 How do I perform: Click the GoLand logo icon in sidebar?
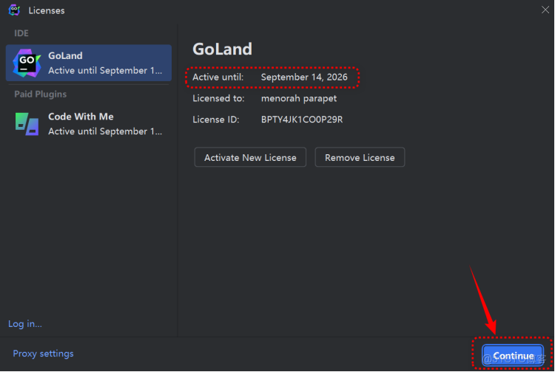click(x=26, y=63)
